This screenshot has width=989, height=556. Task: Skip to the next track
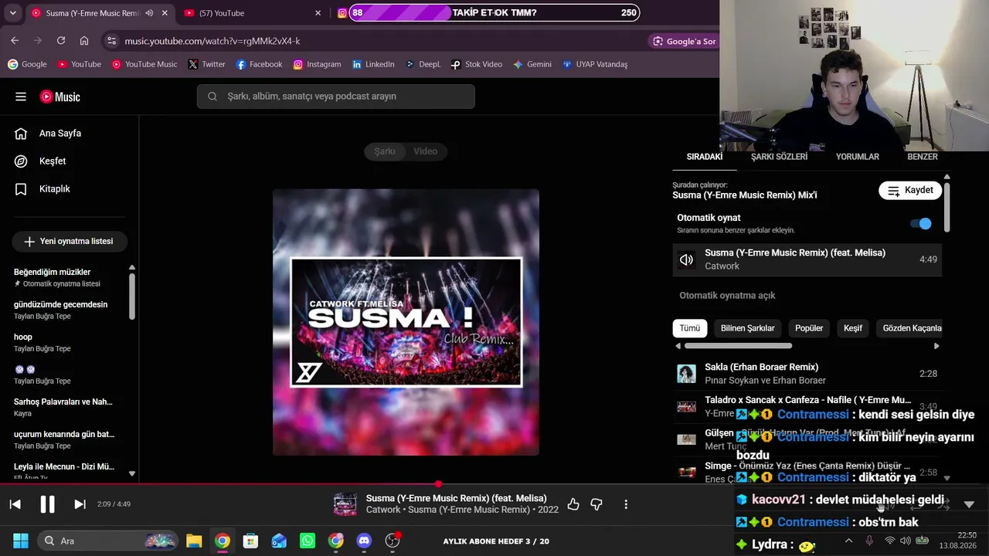[80, 504]
